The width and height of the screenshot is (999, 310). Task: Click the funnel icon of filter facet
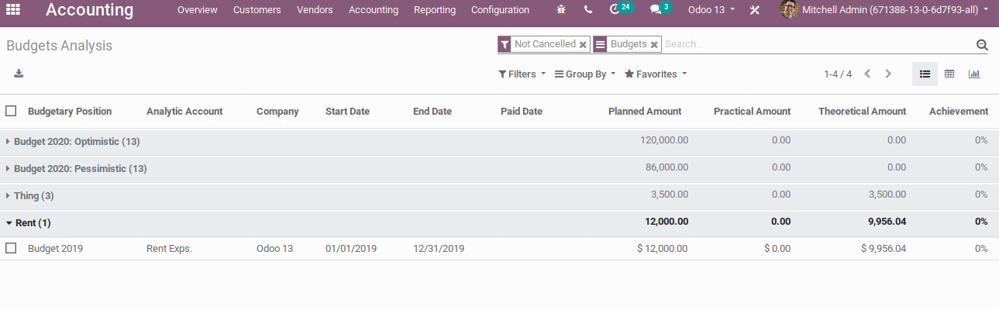[505, 44]
